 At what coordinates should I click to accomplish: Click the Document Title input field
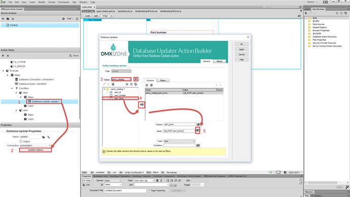click(125, 190)
